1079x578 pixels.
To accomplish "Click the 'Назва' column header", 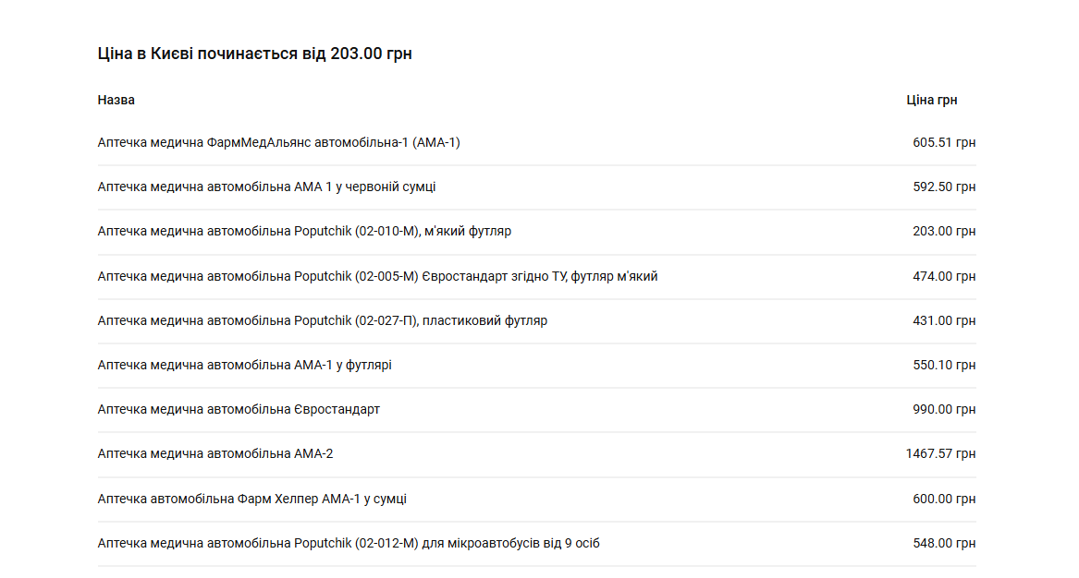I will click(116, 100).
